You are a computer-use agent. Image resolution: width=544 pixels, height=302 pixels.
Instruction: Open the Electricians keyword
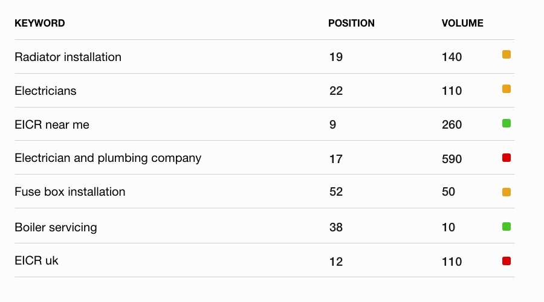[45, 91]
